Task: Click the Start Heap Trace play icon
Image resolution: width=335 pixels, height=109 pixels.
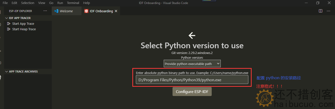Action: click(9, 29)
